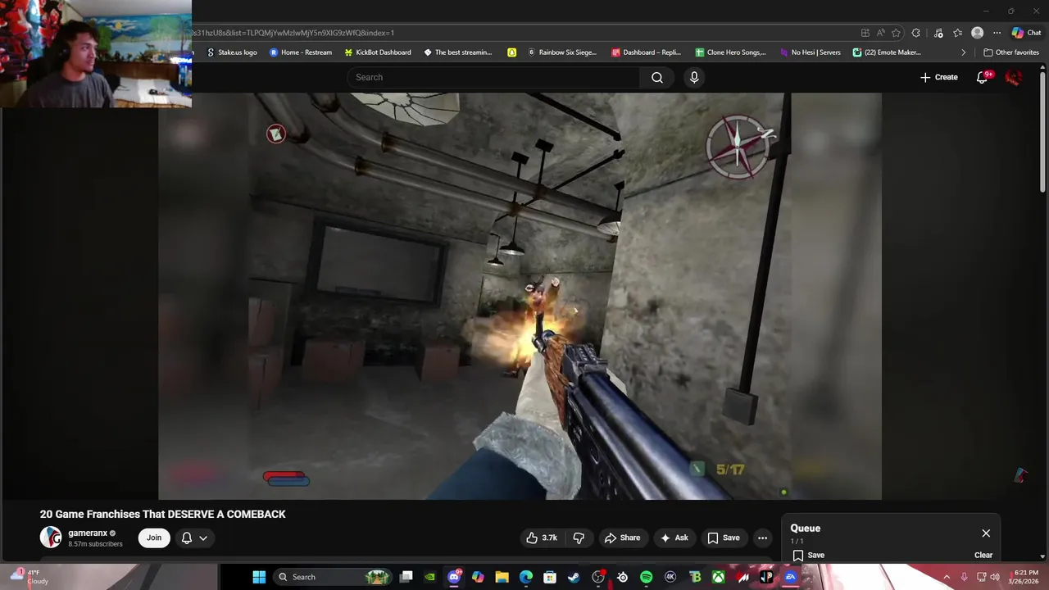1049x590 pixels.
Task: Open Task View from taskbar
Action: [406, 577]
